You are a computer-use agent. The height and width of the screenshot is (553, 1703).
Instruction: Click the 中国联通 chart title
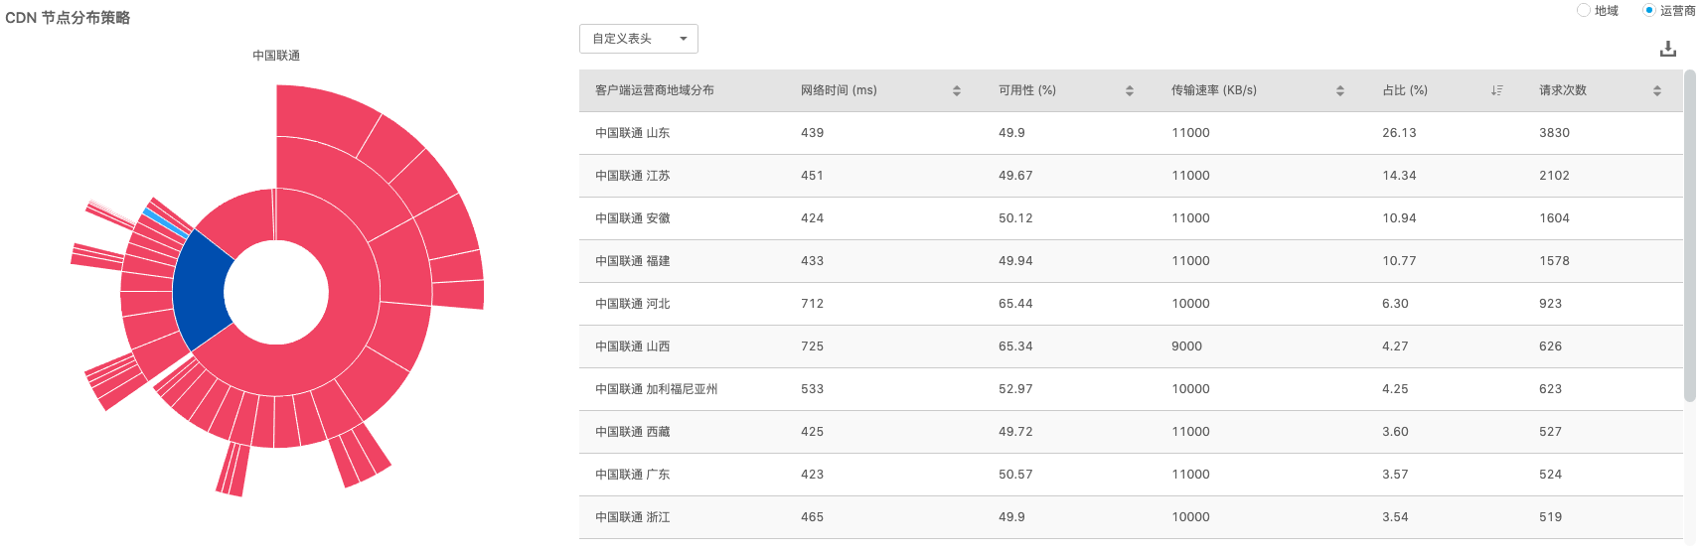pyautogui.click(x=276, y=56)
